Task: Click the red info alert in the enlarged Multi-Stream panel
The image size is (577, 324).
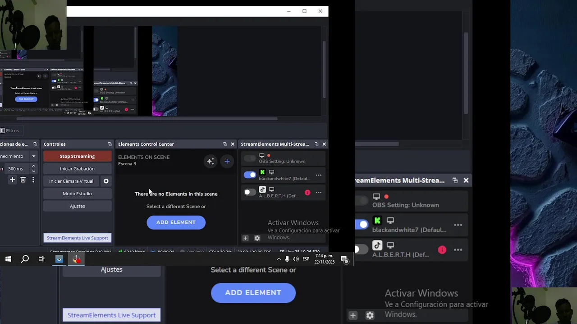Action: [442, 250]
